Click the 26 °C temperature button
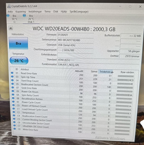This screenshot has height=145, width=144. pos(19,61)
